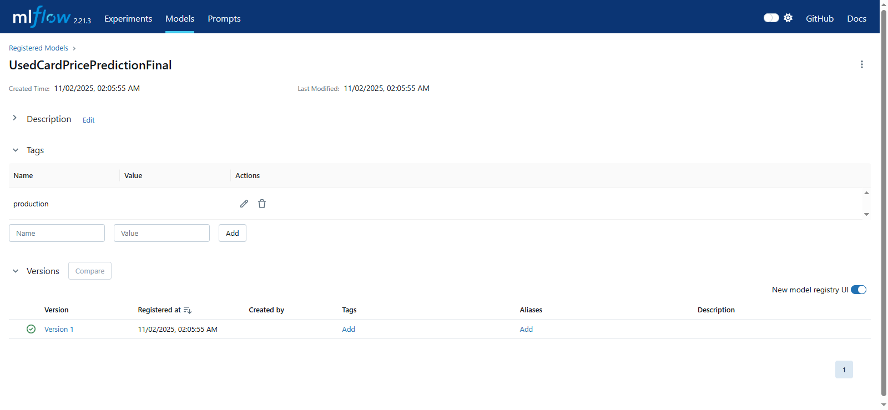The height and width of the screenshot is (410, 888).
Task: Edit the production tag with pencil icon
Action: tap(244, 204)
